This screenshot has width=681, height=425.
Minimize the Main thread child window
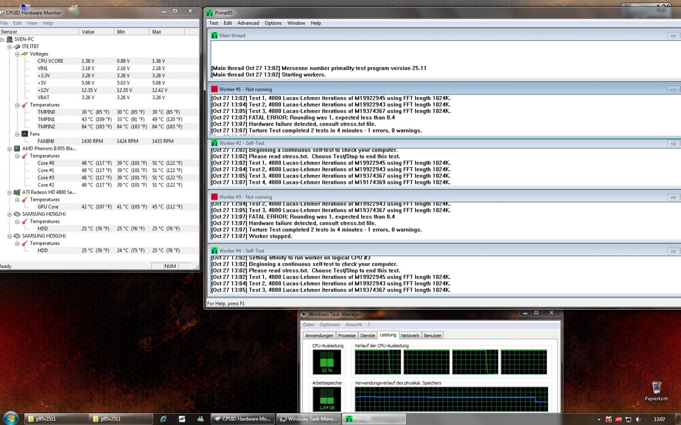(x=673, y=36)
